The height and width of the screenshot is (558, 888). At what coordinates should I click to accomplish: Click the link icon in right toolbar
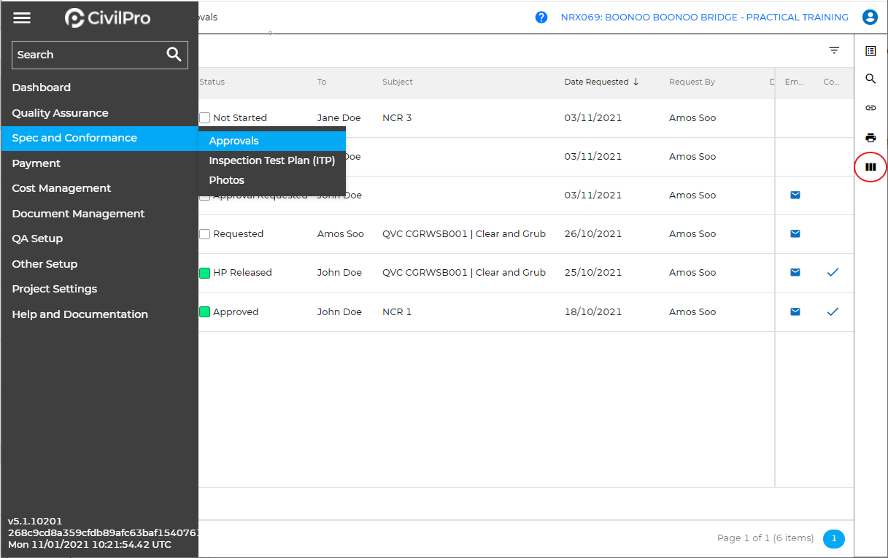[870, 108]
